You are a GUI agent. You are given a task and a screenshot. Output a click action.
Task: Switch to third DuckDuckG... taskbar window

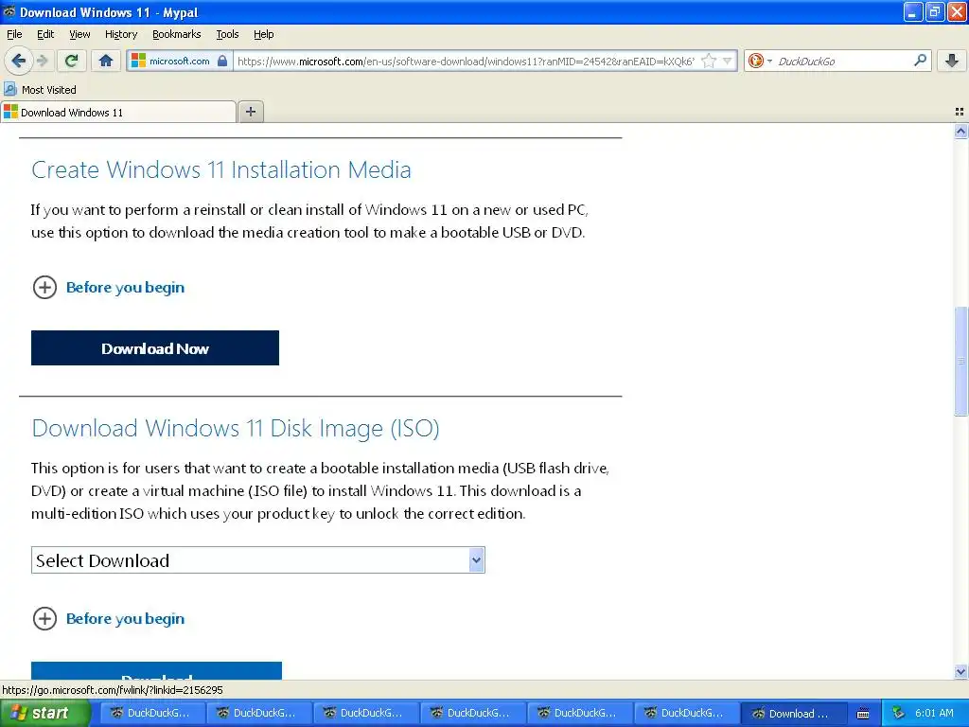point(365,713)
